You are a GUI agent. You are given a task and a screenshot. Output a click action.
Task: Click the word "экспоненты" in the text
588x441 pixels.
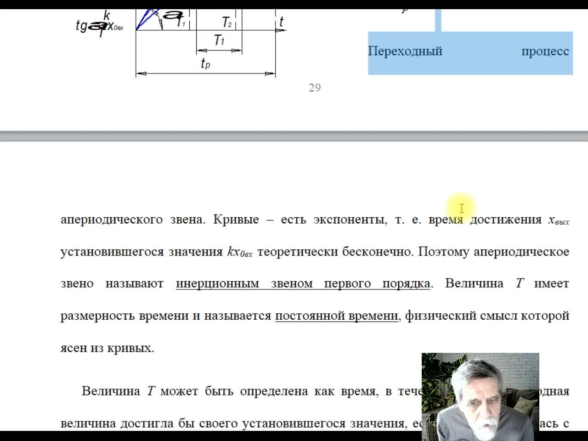350,220
